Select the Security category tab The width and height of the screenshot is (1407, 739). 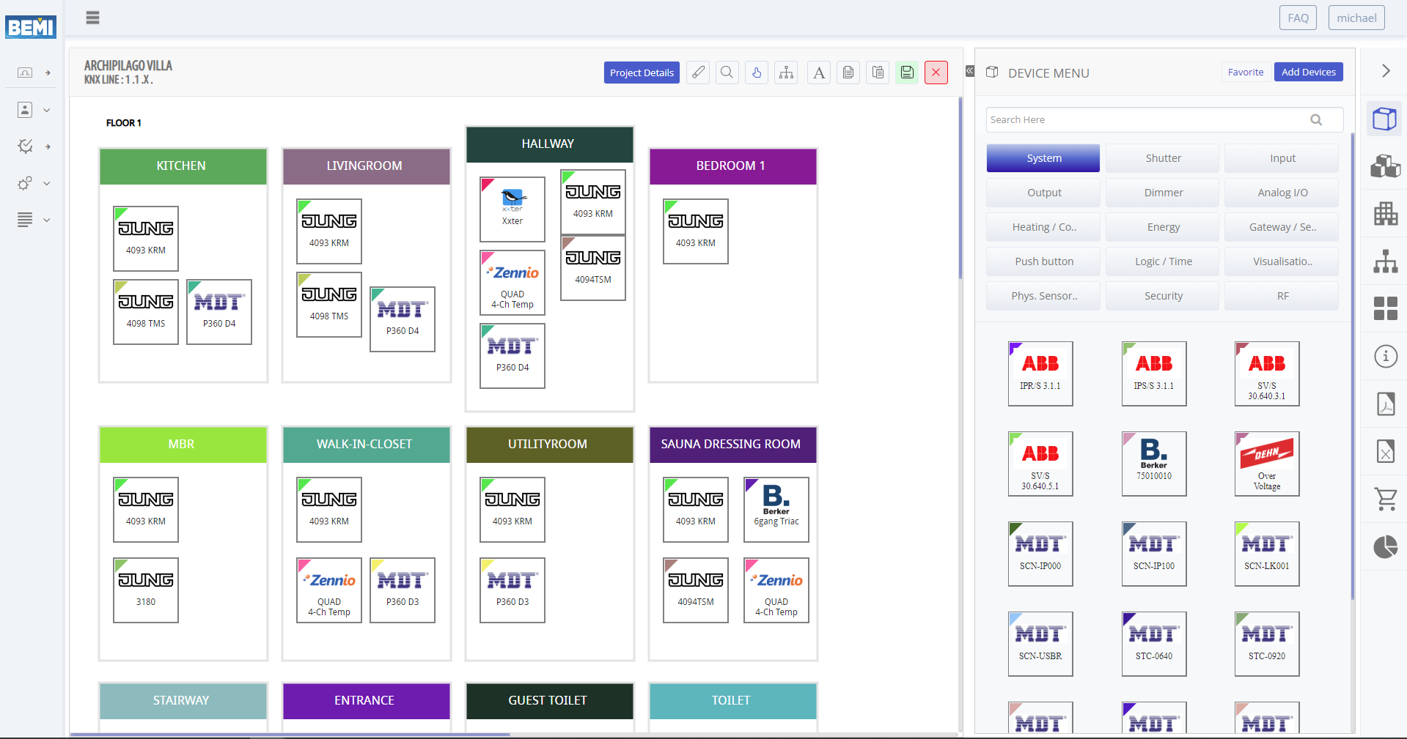pos(1163,296)
